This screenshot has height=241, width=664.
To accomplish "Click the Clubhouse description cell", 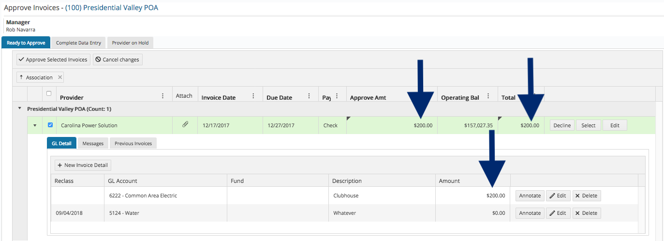I will coord(382,196).
